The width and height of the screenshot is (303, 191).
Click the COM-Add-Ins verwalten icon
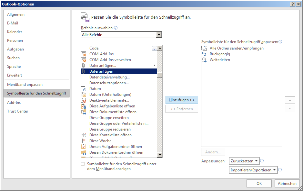[x=84, y=60]
